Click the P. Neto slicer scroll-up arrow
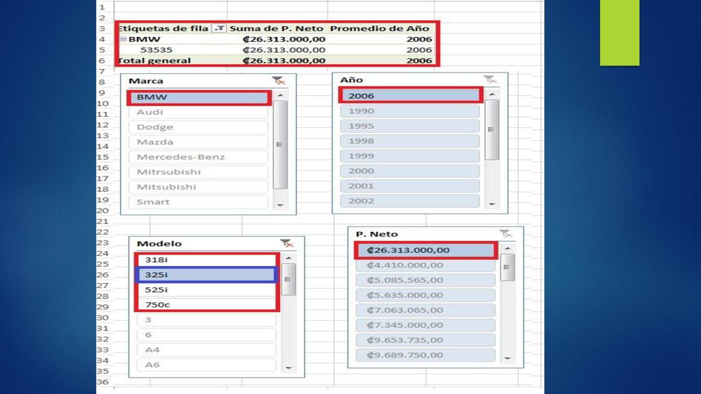Image resolution: width=701 pixels, height=394 pixels. click(x=507, y=248)
